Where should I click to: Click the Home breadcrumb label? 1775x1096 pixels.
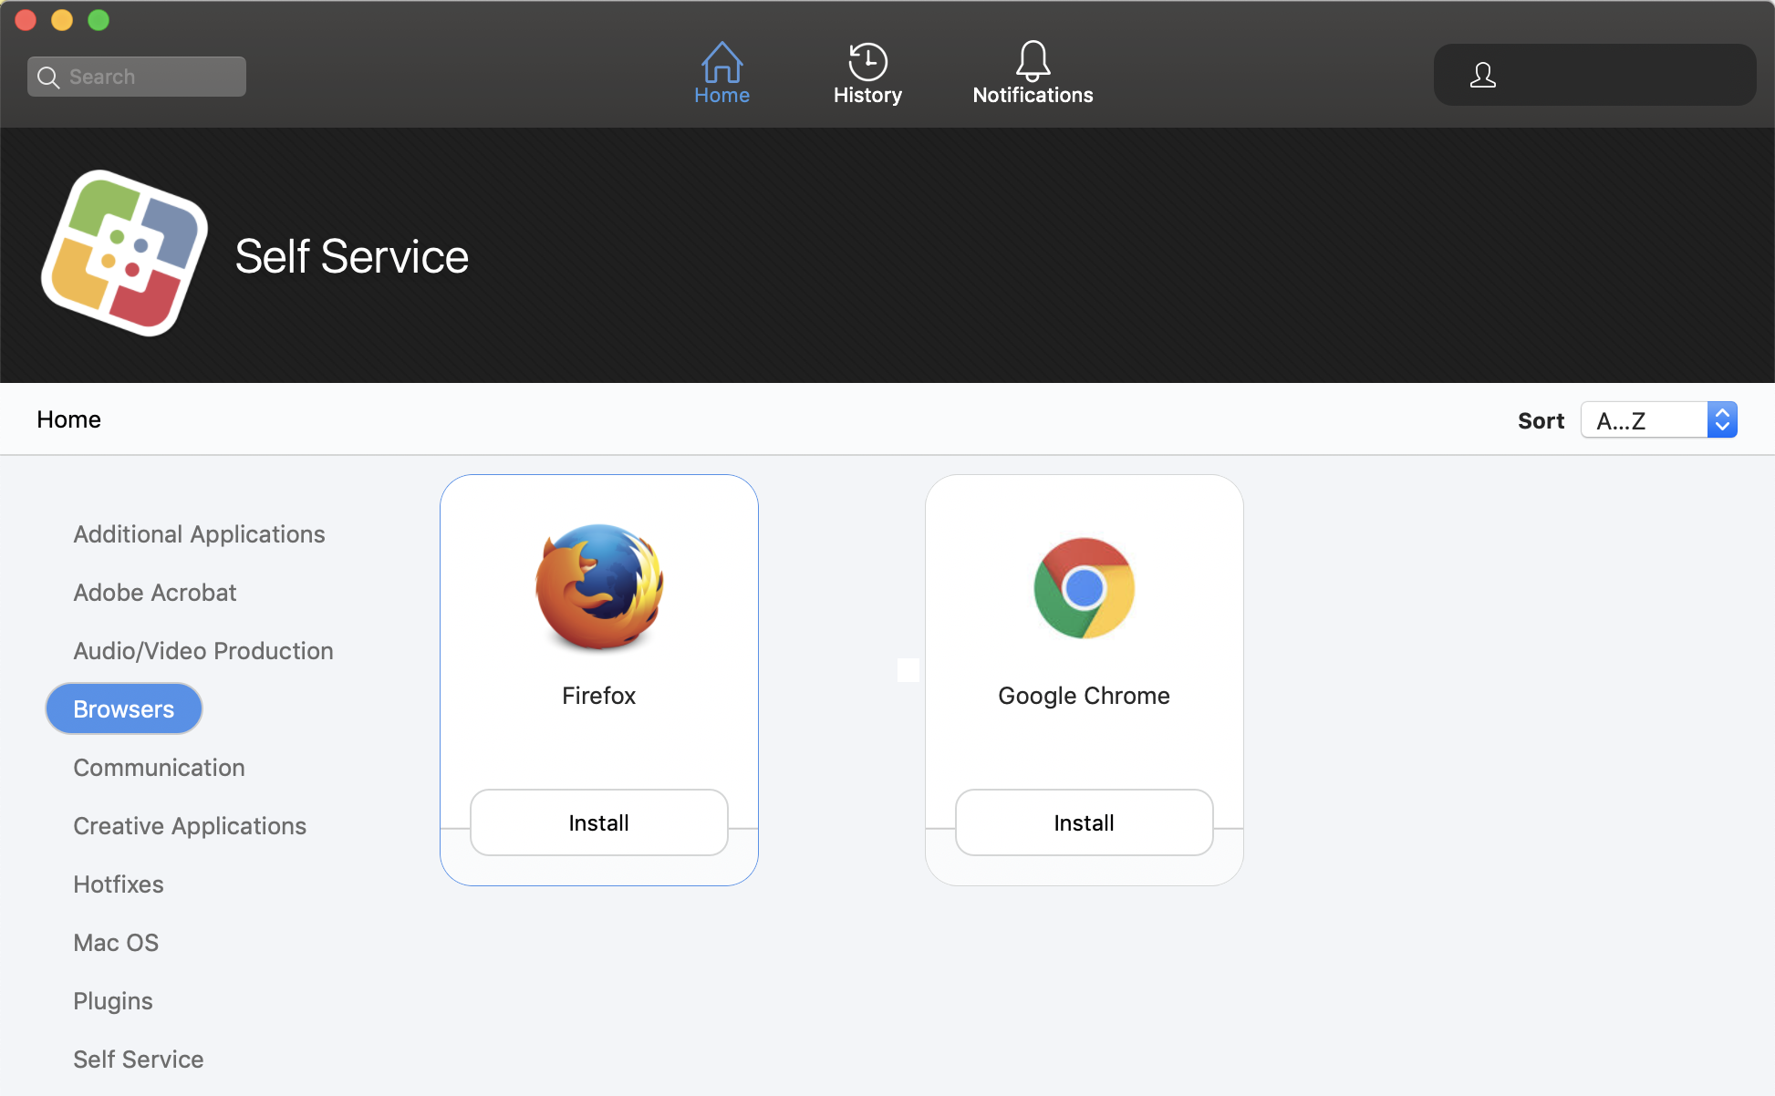coord(68,419)
